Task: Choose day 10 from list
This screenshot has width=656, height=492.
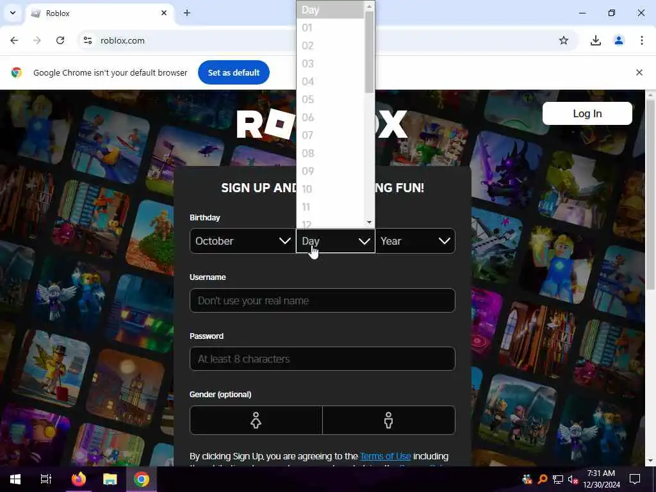Action: point(330,189)
